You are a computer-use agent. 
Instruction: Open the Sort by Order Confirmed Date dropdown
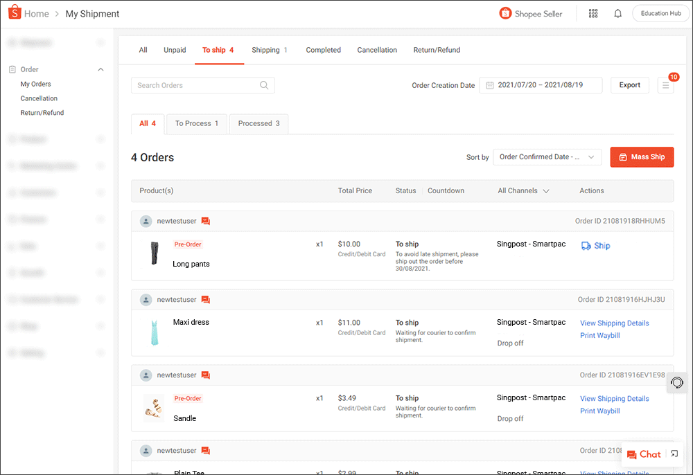click(547, 157)
